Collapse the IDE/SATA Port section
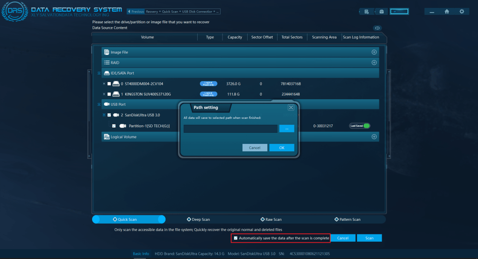 pos(98,73)
